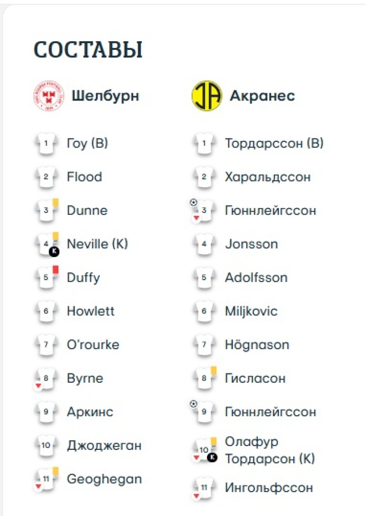366x516 pixels.
Task: Click Neville's number 4 captain jersey icon
Action: 46,244
